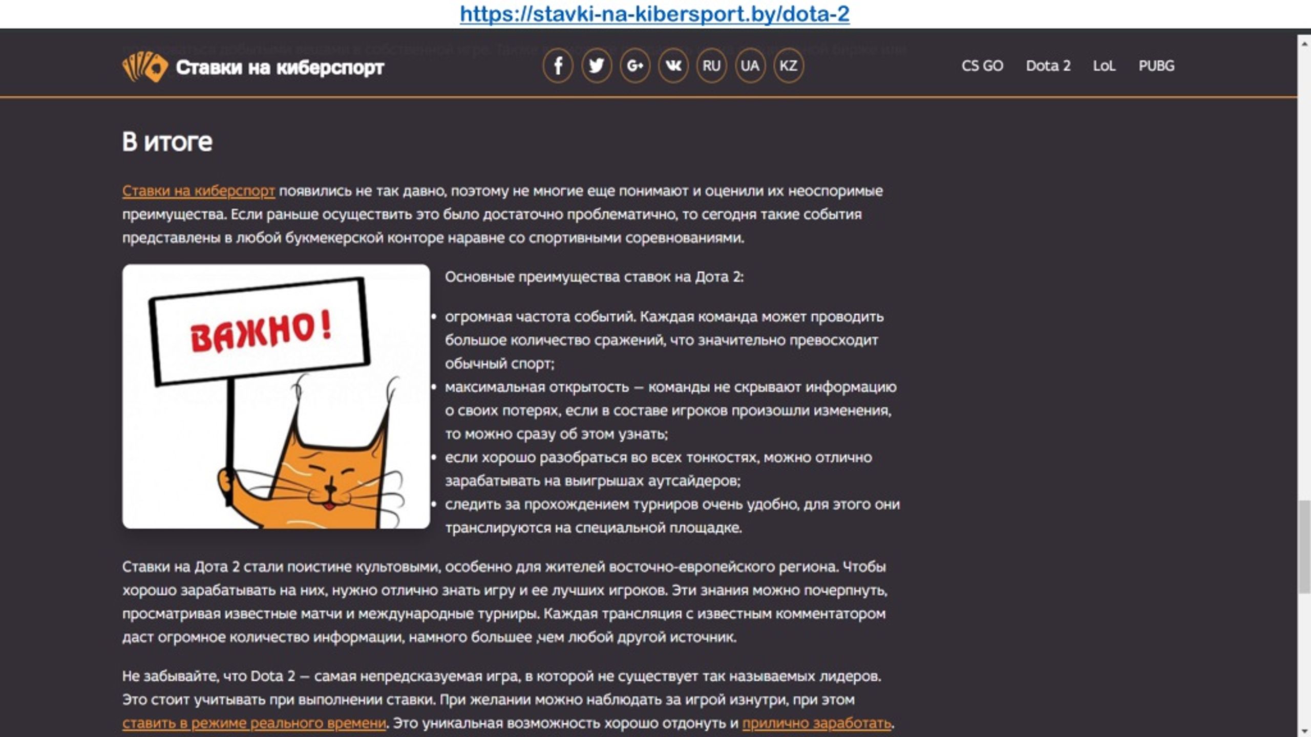Click the scrollbar up arrow
Screen dimensions: 1311x737
tap(1304, 44)
